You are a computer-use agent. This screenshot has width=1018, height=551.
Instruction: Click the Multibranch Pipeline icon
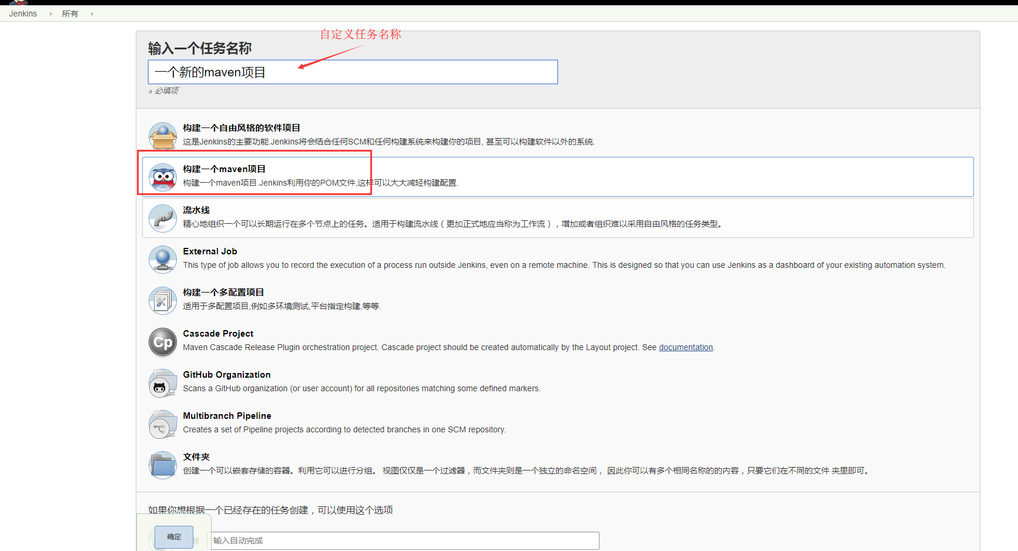point(163,424)
